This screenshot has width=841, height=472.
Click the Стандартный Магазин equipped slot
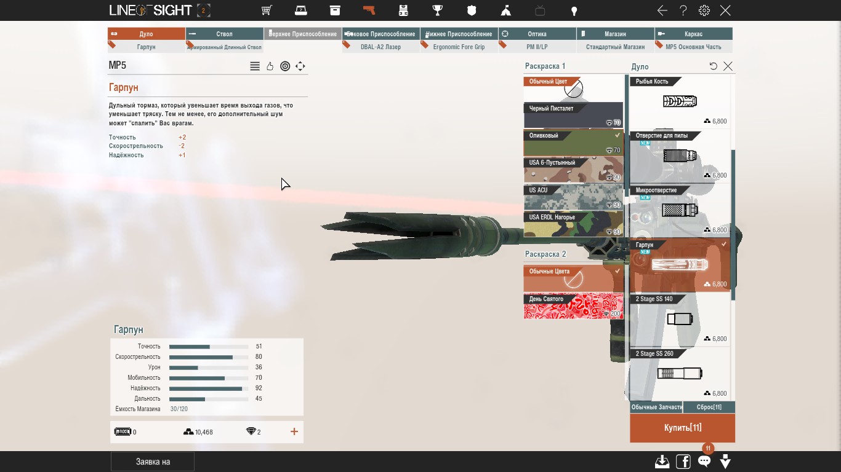(x=616, y=47)
